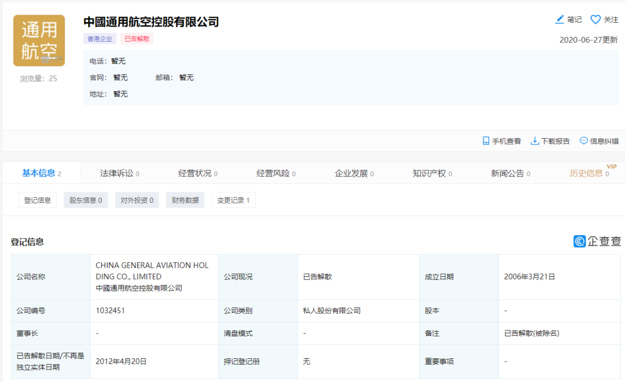The height and width of the screenshot is (382, 625).
Task: Click the 清盘模式 label cell
Action: click(258, 333)
